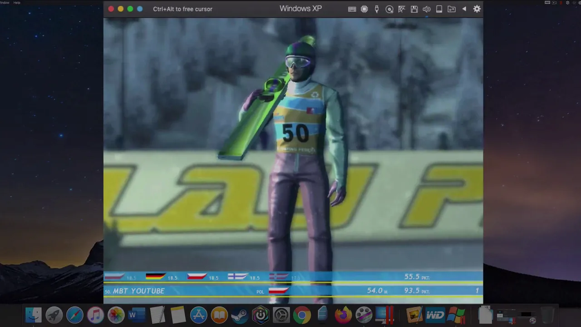The image size is (581, 327).
Task: Open the Parallels Desktop icon in dock
Action: pos(385,315)
